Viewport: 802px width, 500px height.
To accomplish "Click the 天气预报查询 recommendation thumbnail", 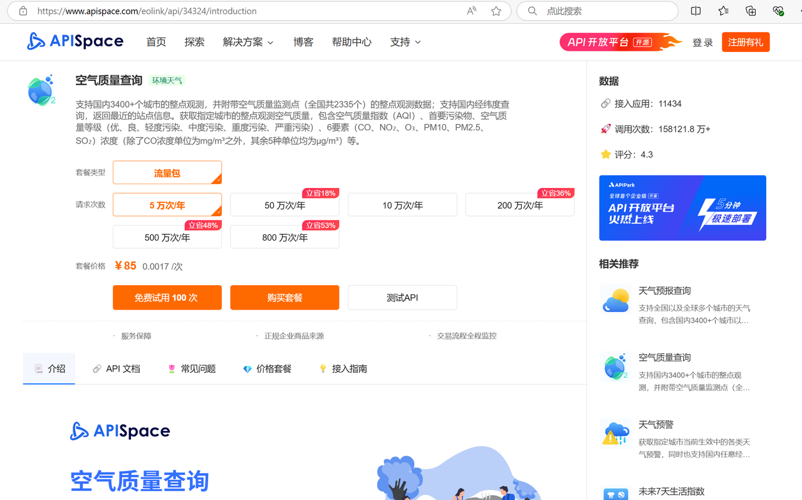I will (615, 299).
